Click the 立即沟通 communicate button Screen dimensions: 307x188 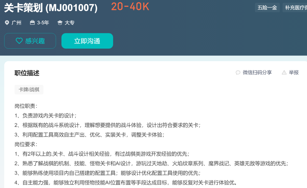click(87, 41)
